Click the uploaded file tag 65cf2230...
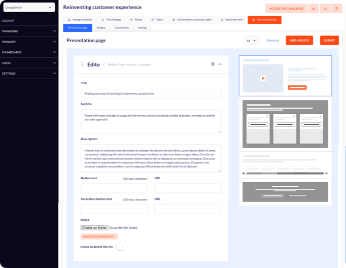The image size is (346, 268). [99, 237]
